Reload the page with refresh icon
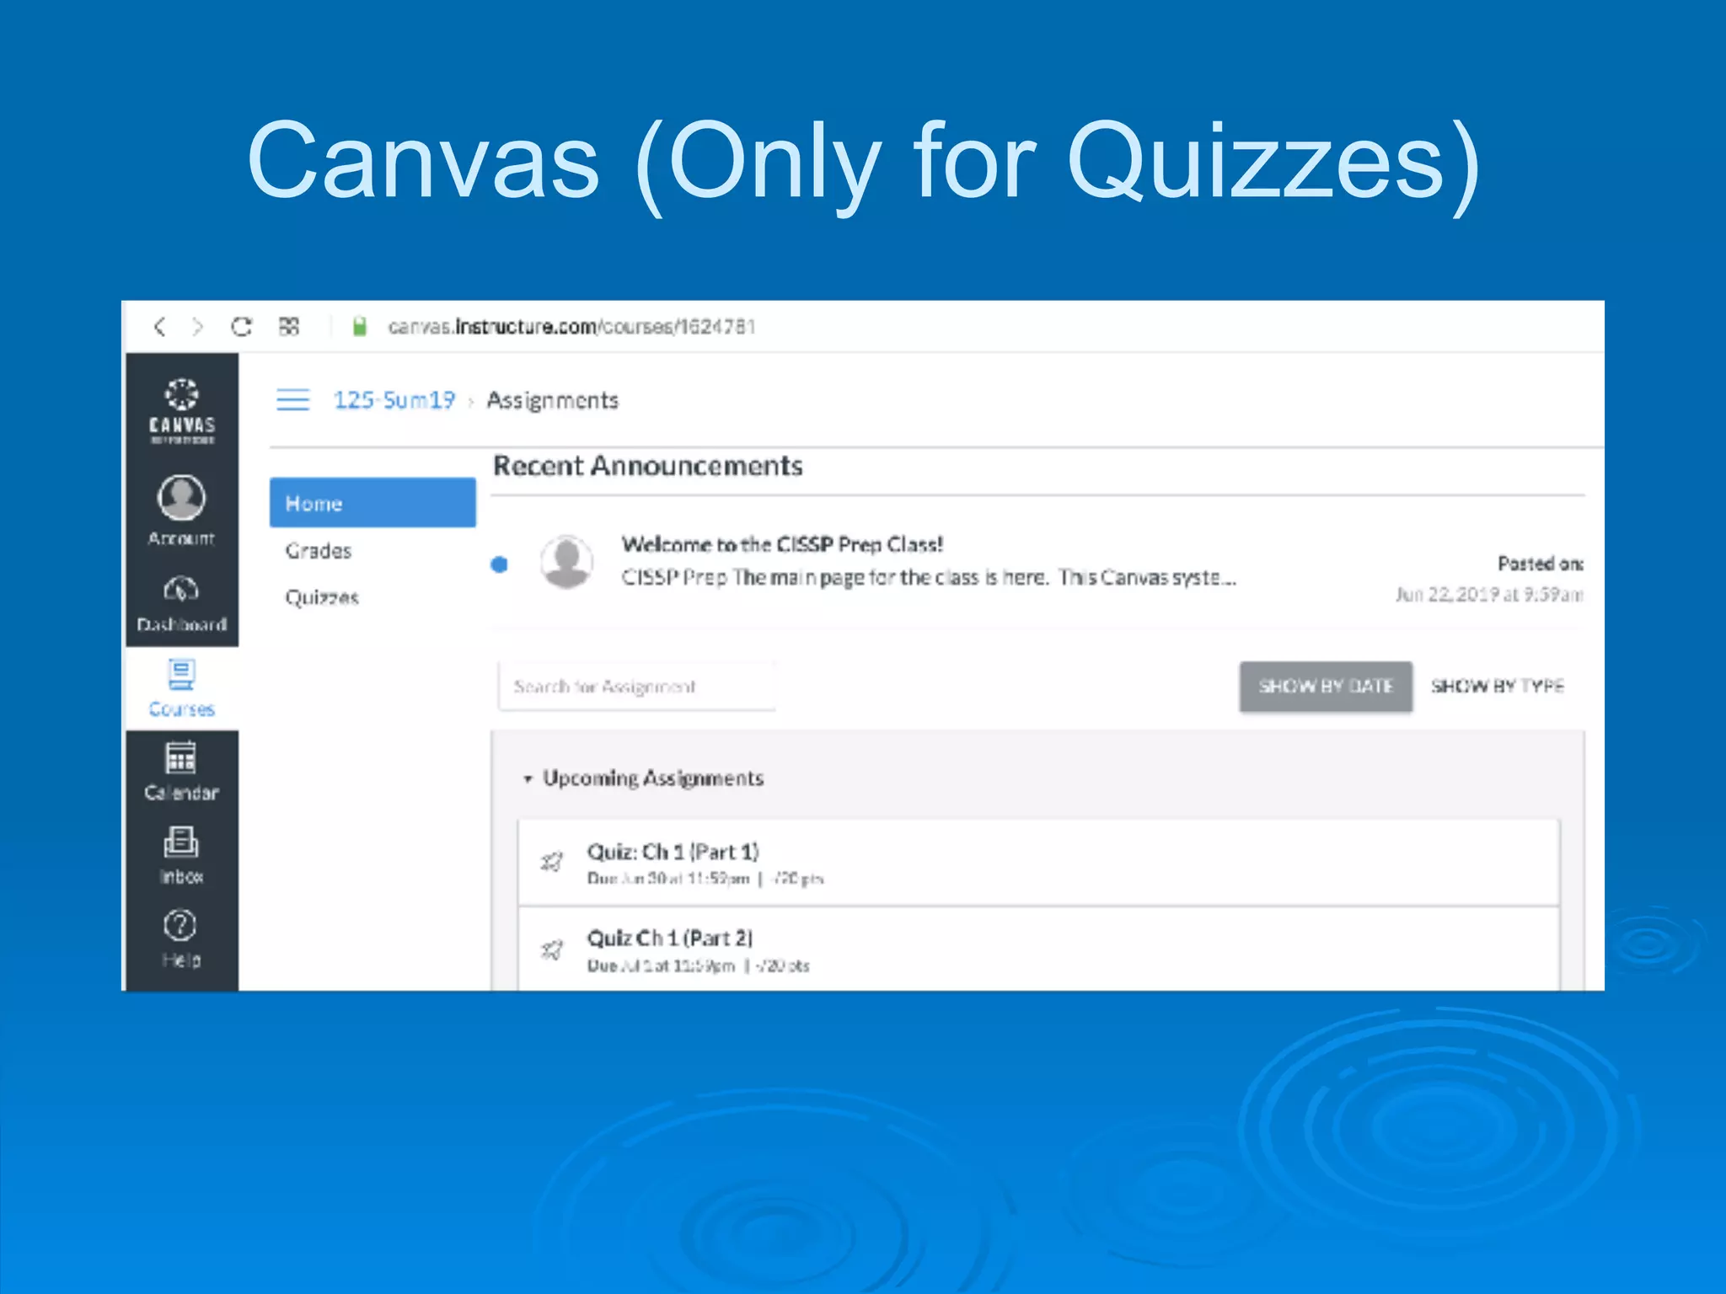 tap(242, 326)
